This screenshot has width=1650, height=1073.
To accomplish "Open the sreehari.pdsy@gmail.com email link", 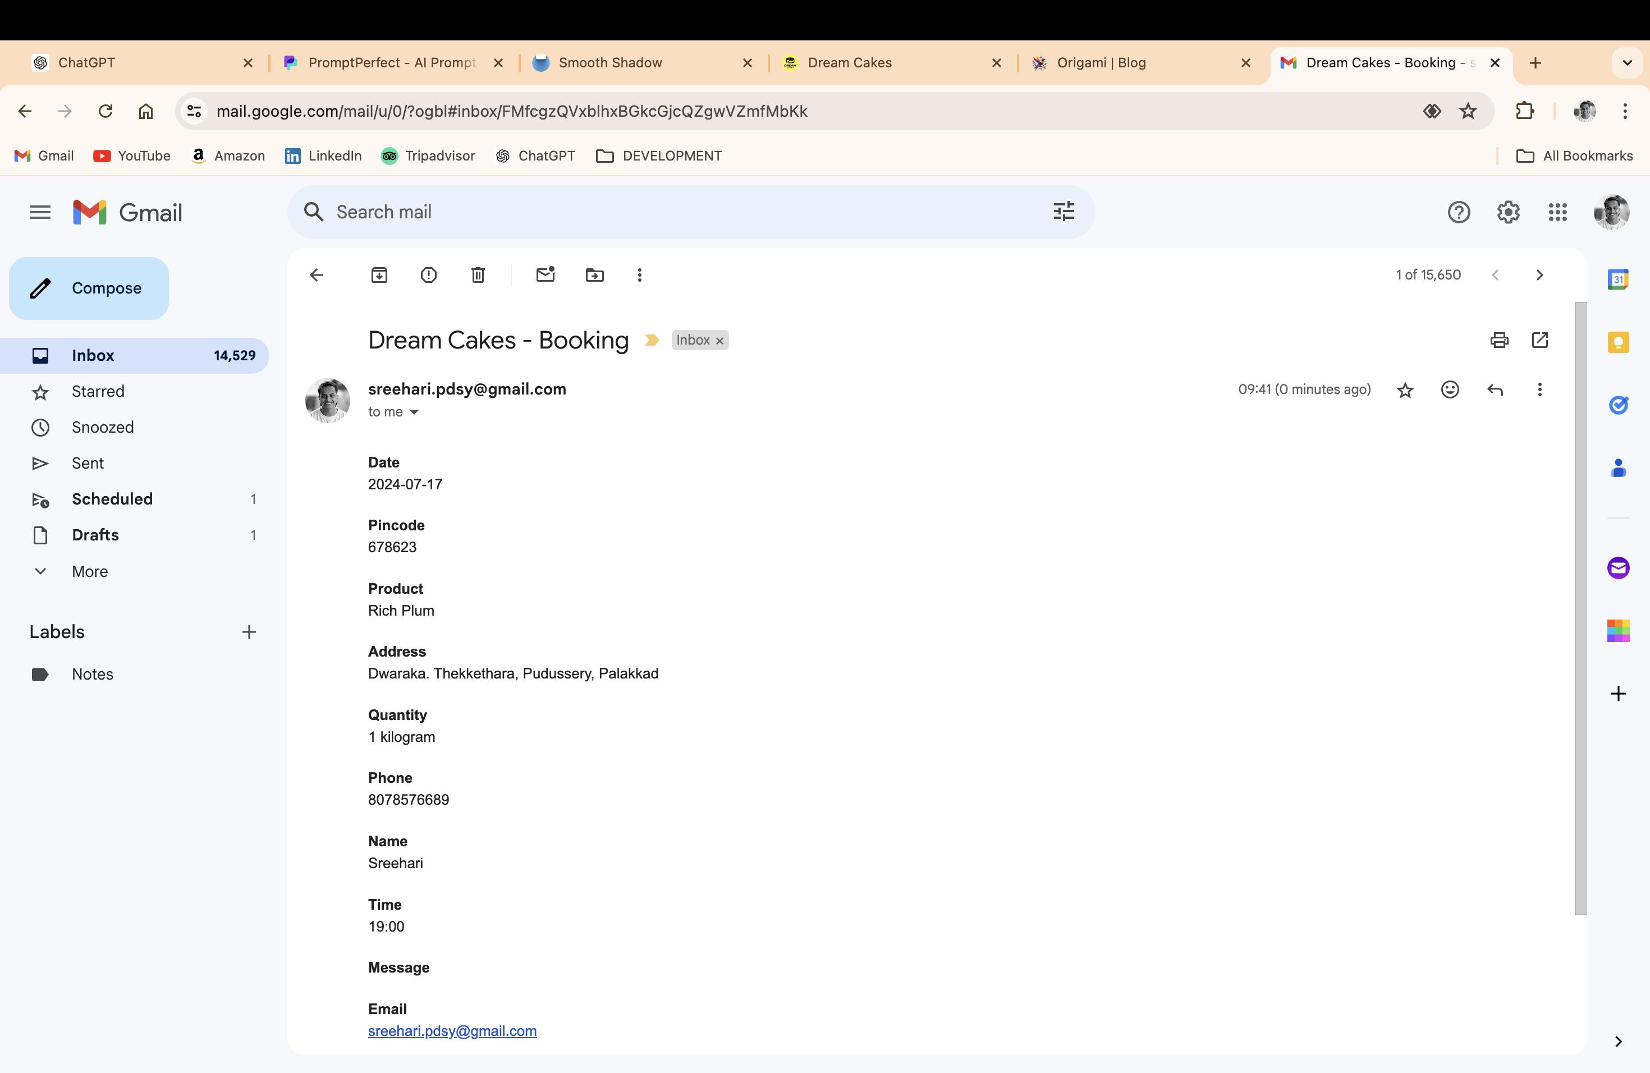I will pyautogui.click(x=452, y=1031).
